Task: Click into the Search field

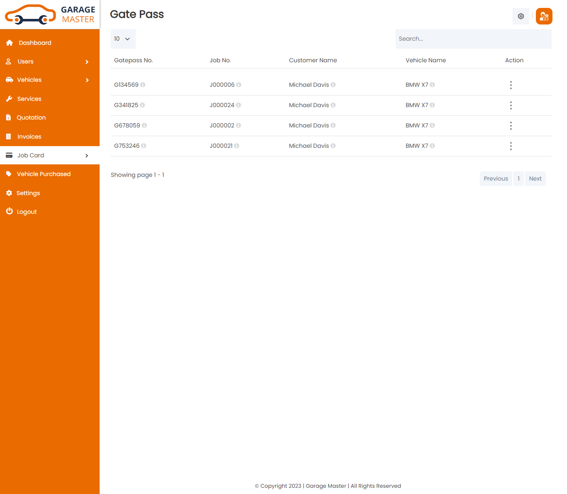Action: coord(473,39)
